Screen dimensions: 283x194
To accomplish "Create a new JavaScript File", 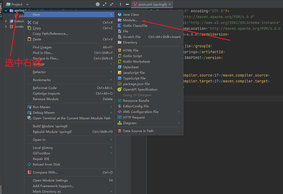I will point(149,73).
